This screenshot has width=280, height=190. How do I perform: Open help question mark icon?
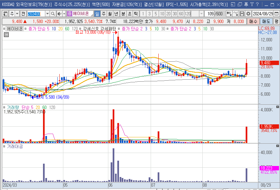coord(257,4)
